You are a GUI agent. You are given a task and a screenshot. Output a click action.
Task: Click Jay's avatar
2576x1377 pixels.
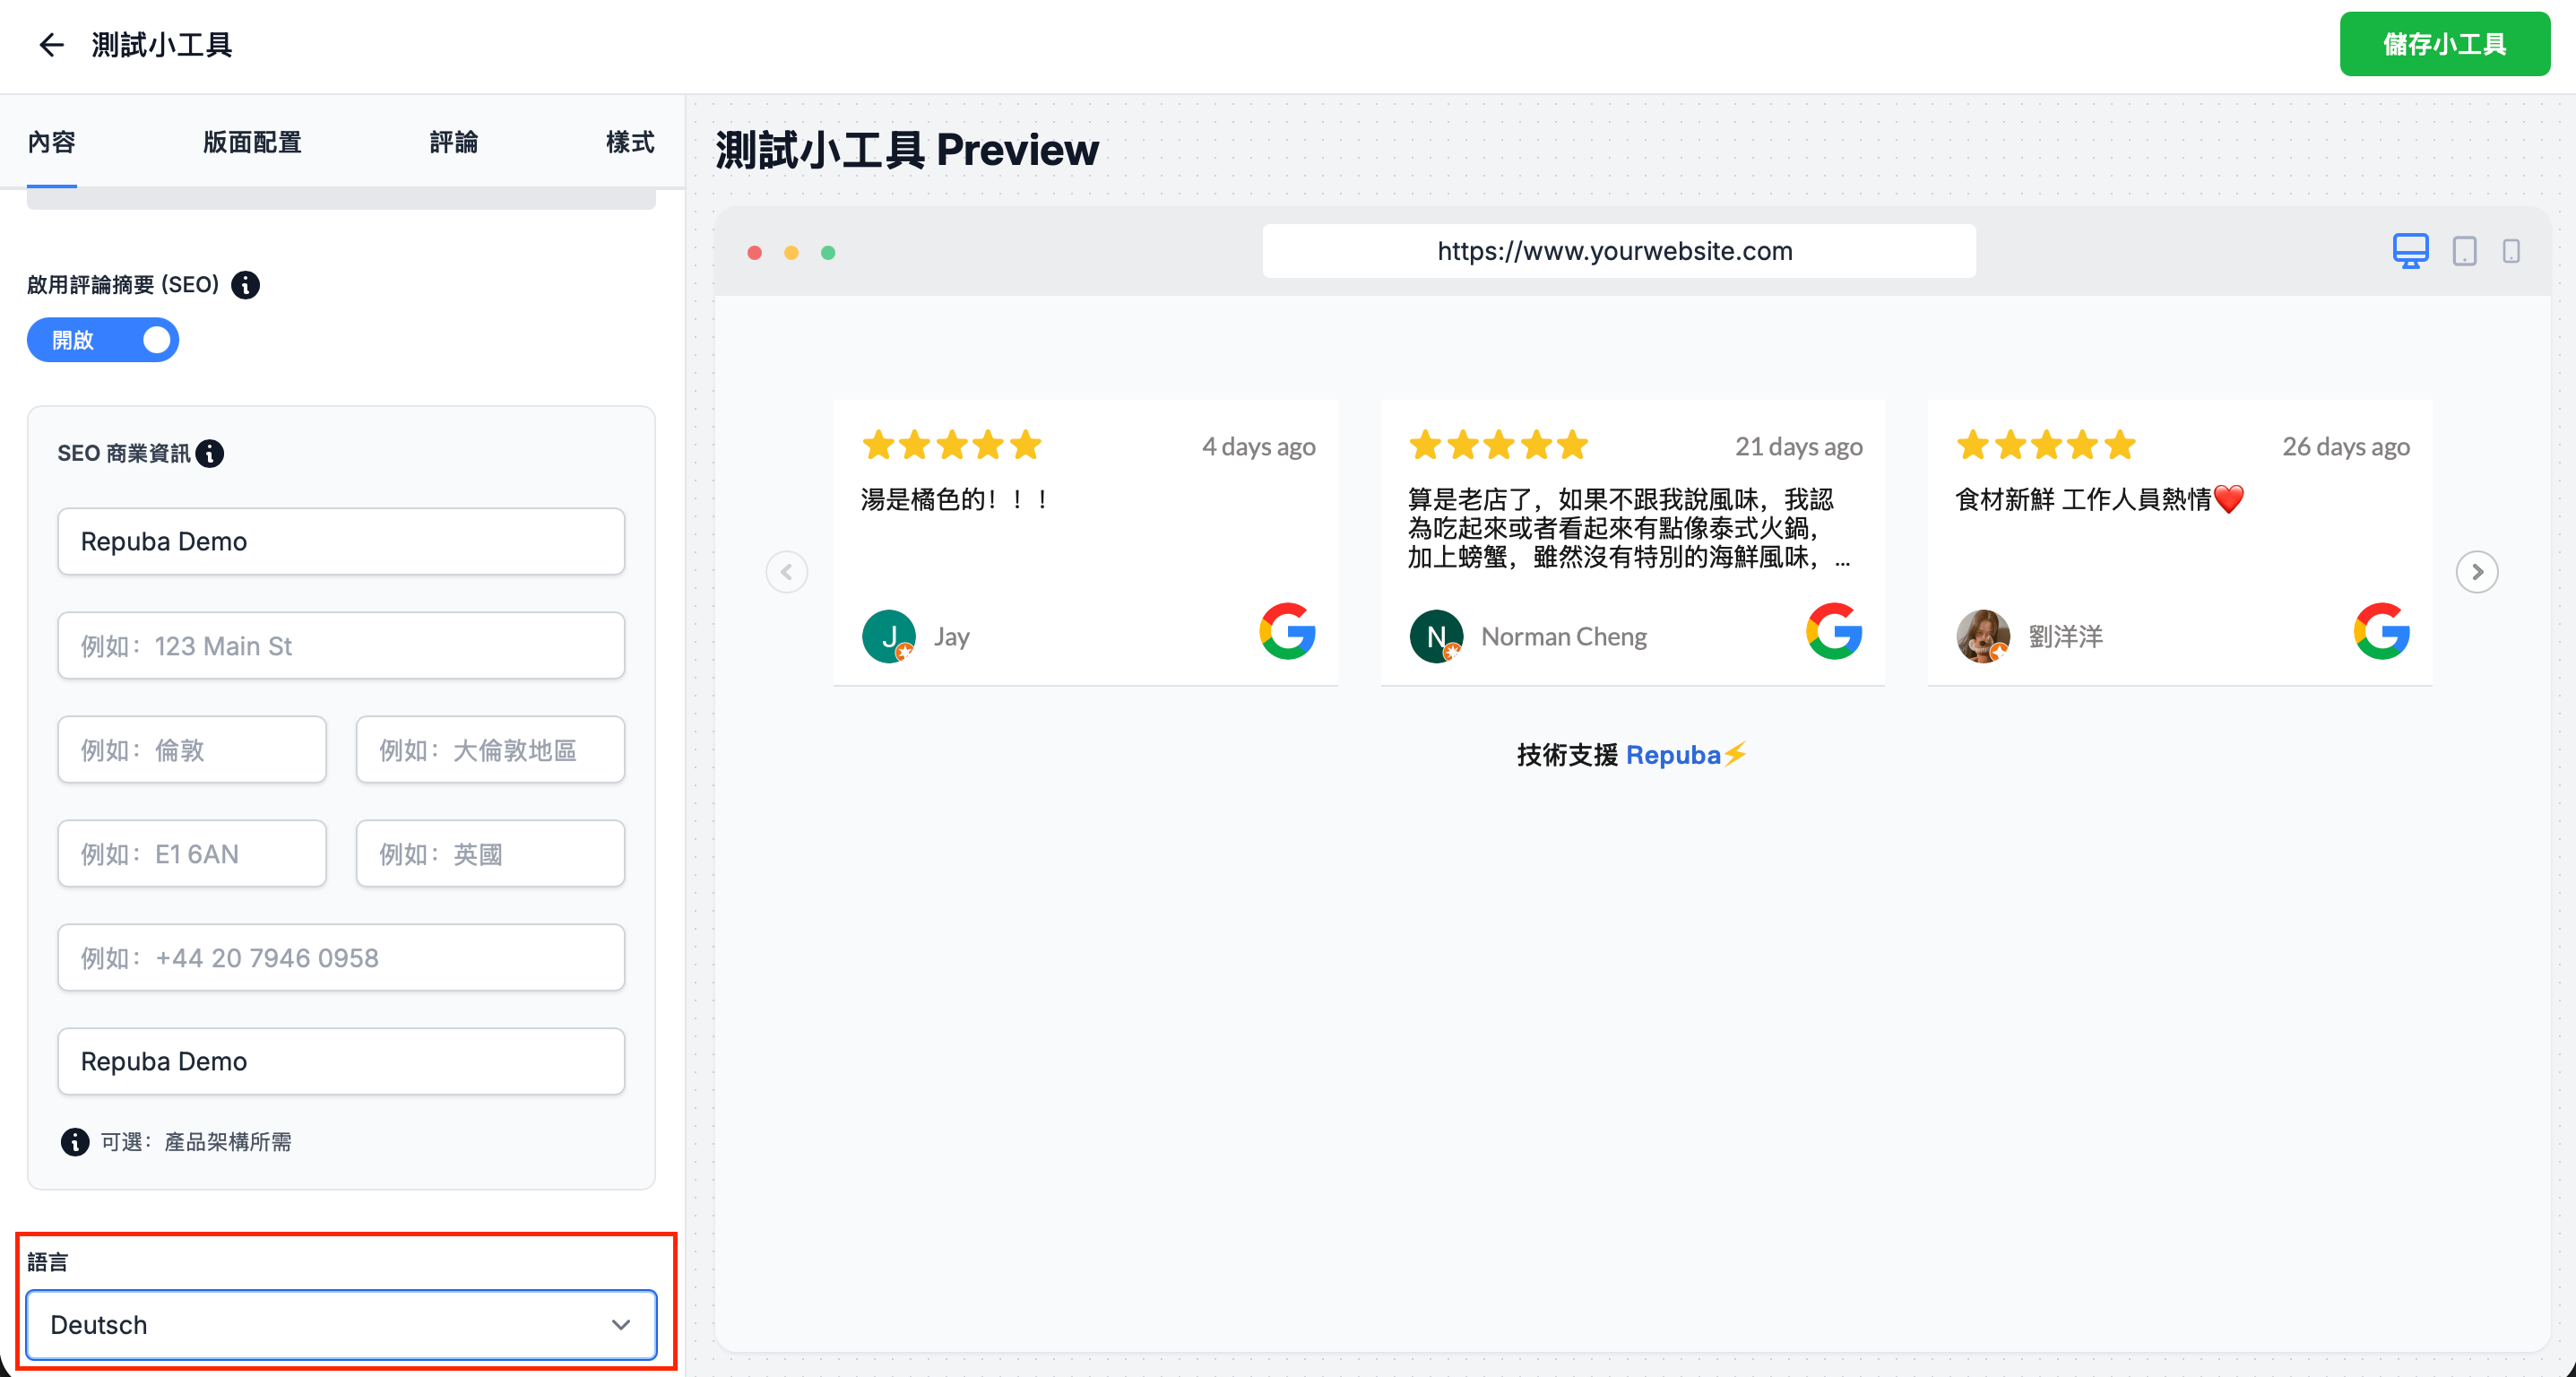click(x=889, y=636)
